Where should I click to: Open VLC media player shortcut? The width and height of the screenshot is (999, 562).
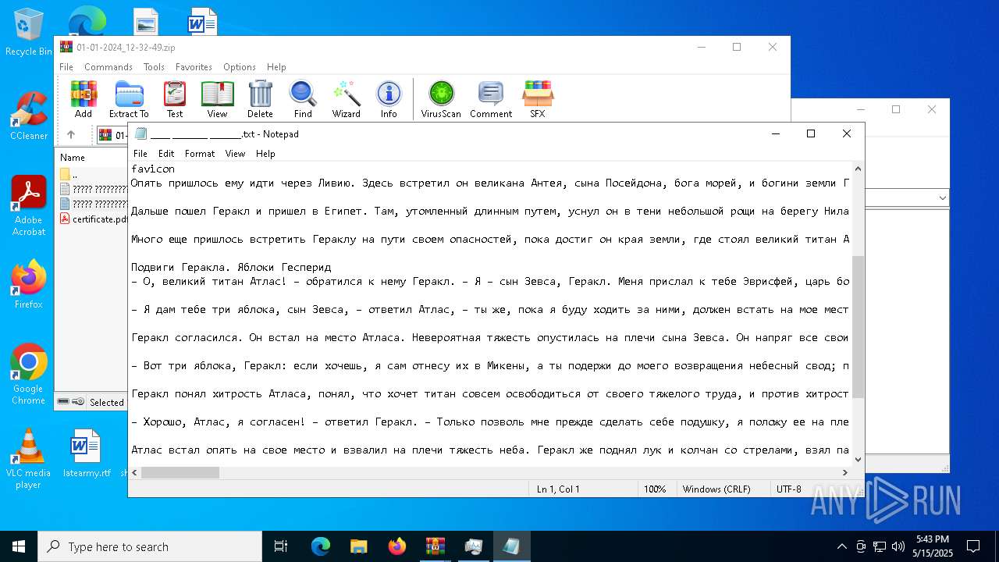[28, 459]
